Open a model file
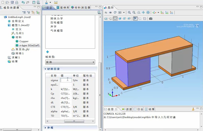The height and width of the screenshot is (131, 203). point(7,2)
